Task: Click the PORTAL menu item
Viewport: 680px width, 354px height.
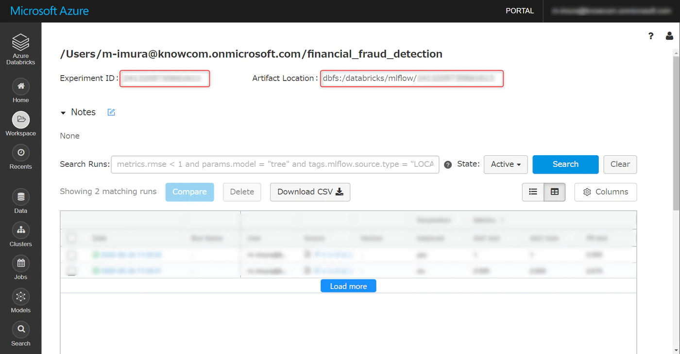Action: click(x=519, y=11)
